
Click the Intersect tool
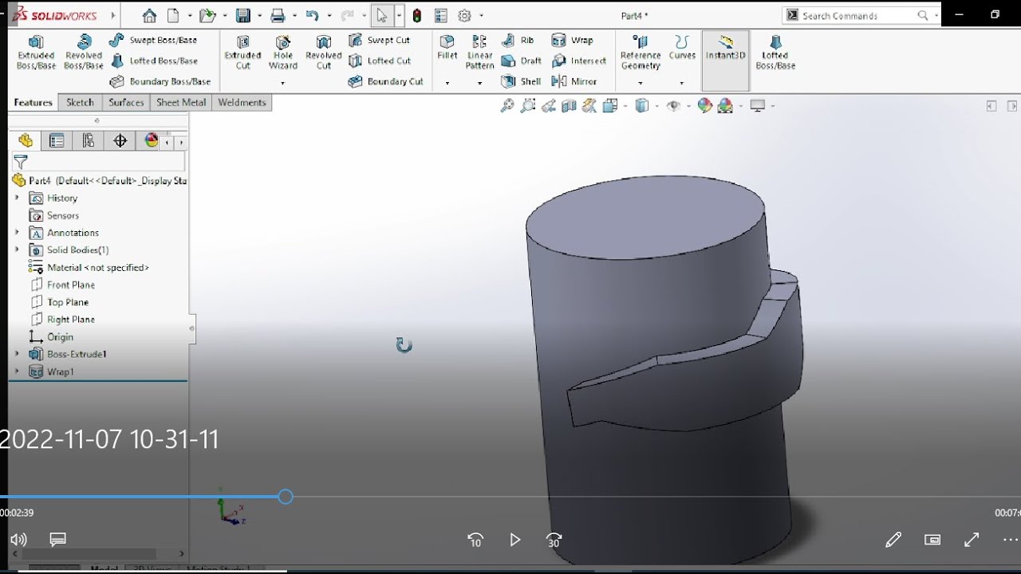[x=579, y=61]
